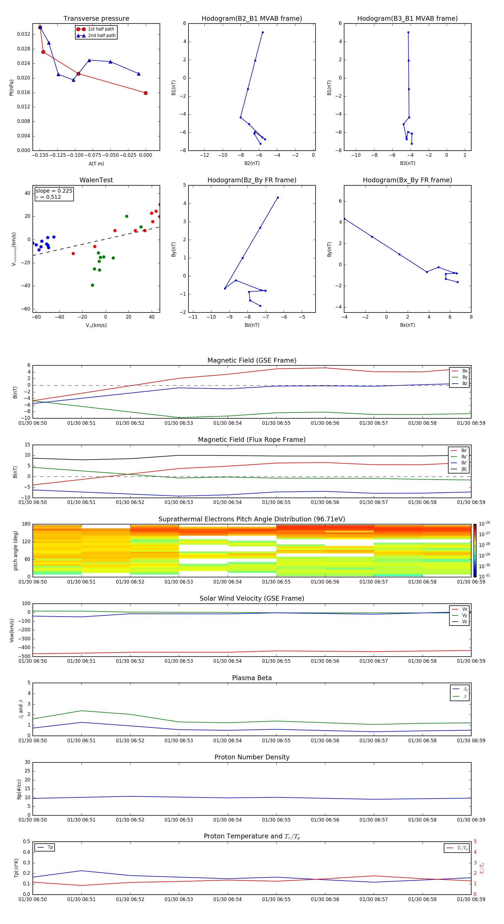Click the 'Bx' legend entry in GSE panel
This screenshot has width=504, height=924.
coord(459,371)
